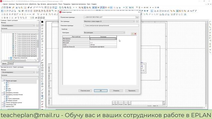212x119 pixels.
Task: Click the 'Сетка' value cell '1,00 мм'
Action: [x=103, y=45]
